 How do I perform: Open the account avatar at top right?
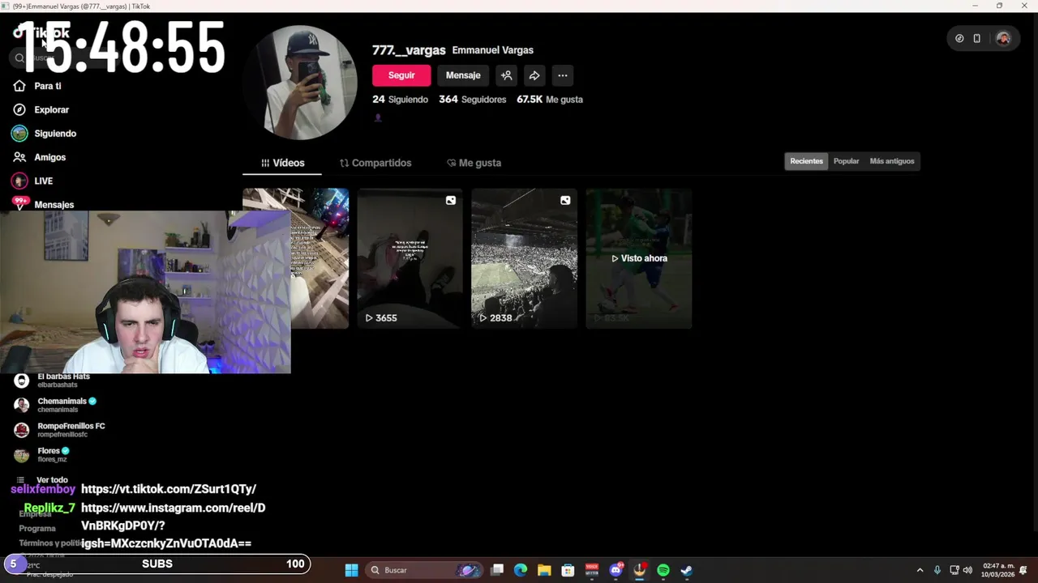tap(1003, 38)
